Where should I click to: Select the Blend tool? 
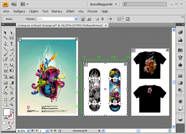coord(11,88)
